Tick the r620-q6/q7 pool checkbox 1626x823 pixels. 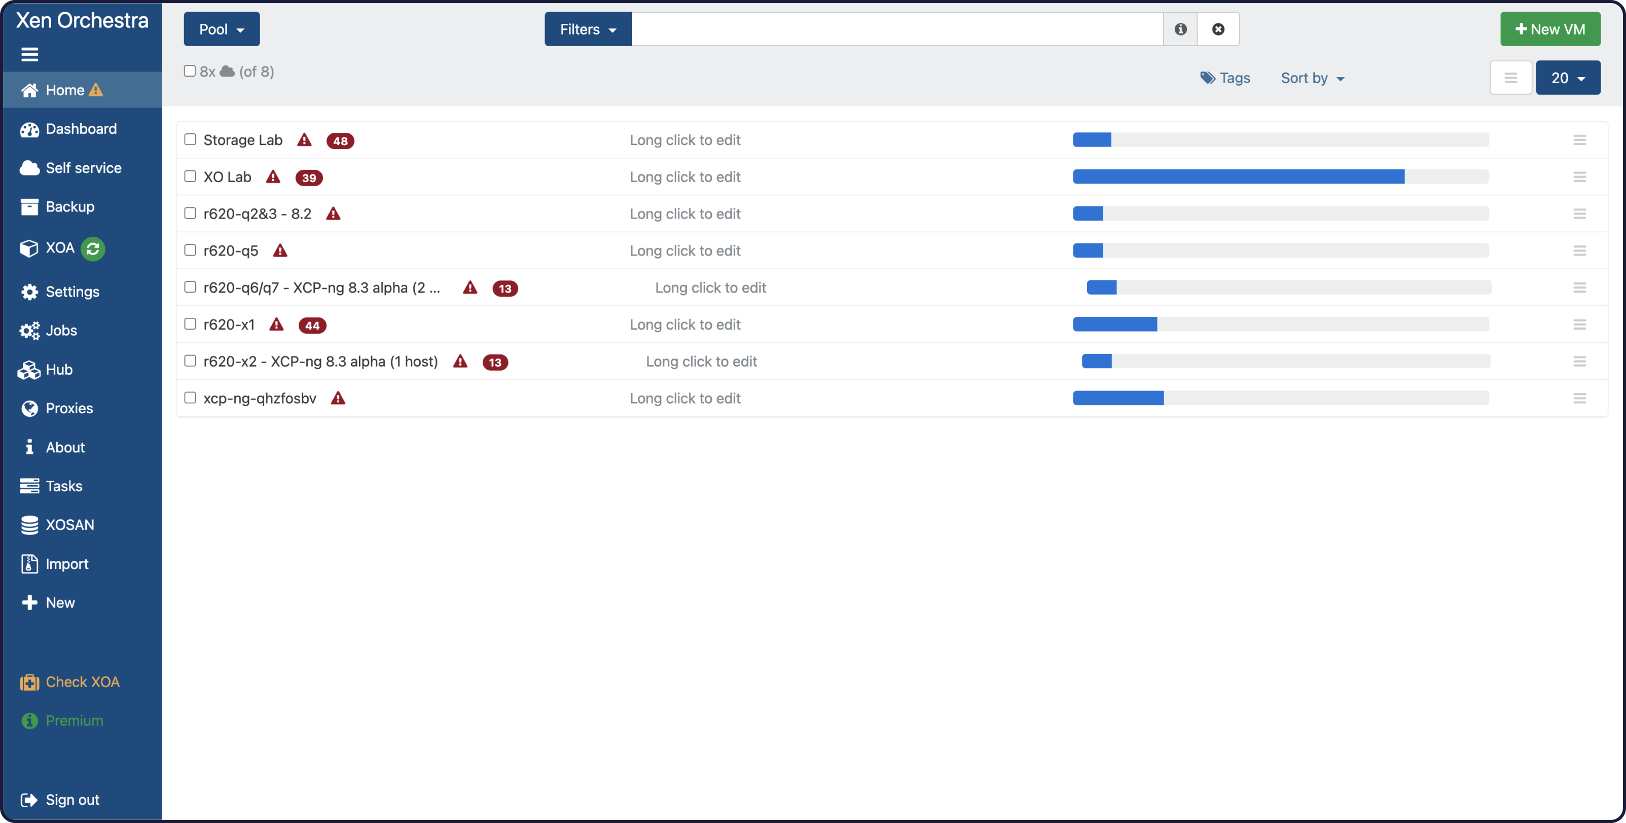(x=190, y=287)
